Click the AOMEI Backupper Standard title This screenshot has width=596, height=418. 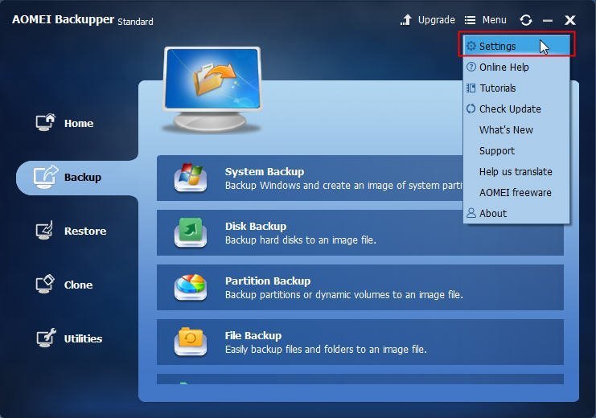click(83, 20)
